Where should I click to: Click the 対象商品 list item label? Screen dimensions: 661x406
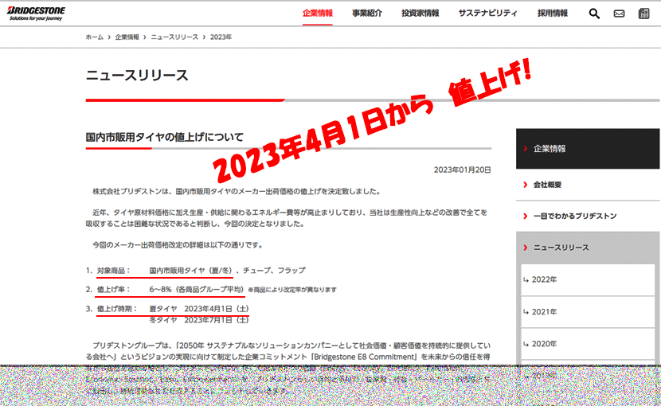click(114, 270)
